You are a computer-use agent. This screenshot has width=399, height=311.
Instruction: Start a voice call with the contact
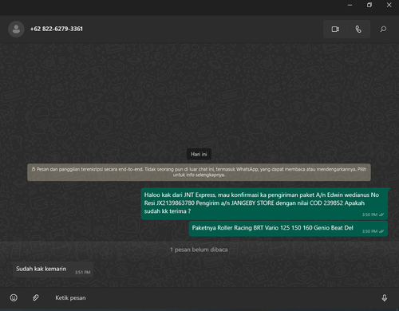(358, 29)
